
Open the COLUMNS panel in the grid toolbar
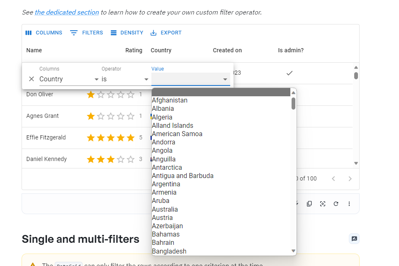pos(44,32)
